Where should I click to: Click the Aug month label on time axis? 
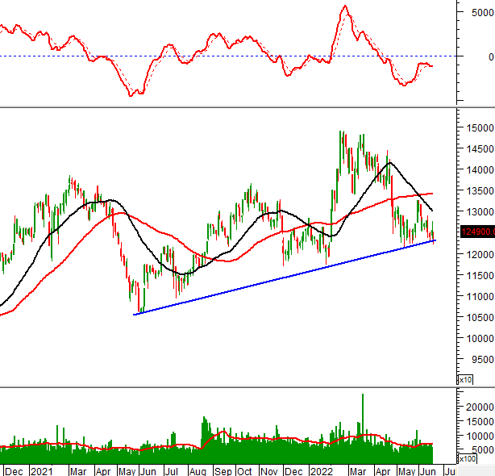point(199,470)
